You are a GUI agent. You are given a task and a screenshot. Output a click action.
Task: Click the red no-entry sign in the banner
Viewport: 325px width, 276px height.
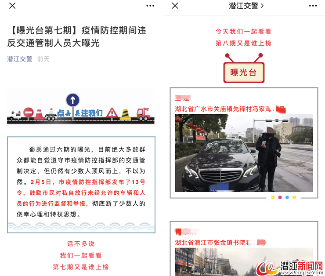29,113
